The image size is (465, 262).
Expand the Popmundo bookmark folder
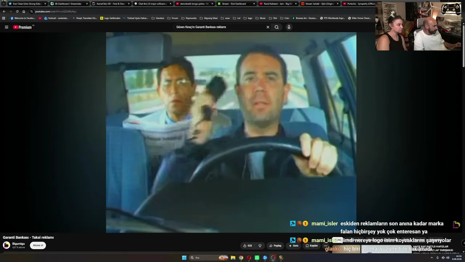click(x=189, y=18)
